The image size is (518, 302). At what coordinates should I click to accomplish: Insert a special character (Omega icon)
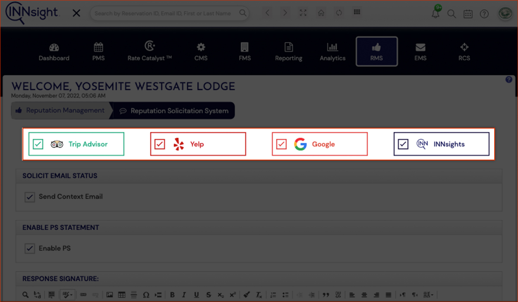[x=146, y=295]
